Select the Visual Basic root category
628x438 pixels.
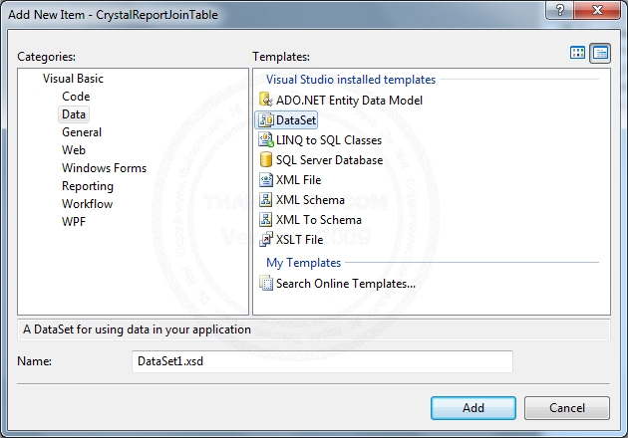point(73,79)
